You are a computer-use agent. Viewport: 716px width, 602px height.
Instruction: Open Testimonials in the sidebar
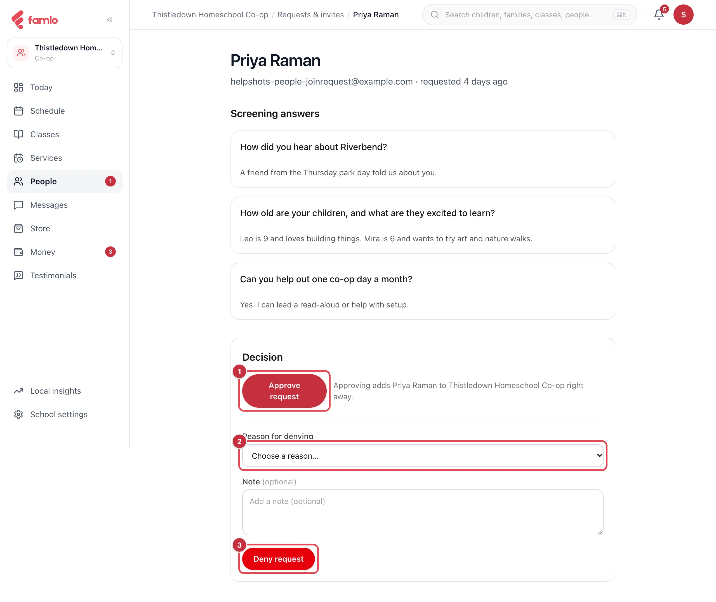click(64, 276)
